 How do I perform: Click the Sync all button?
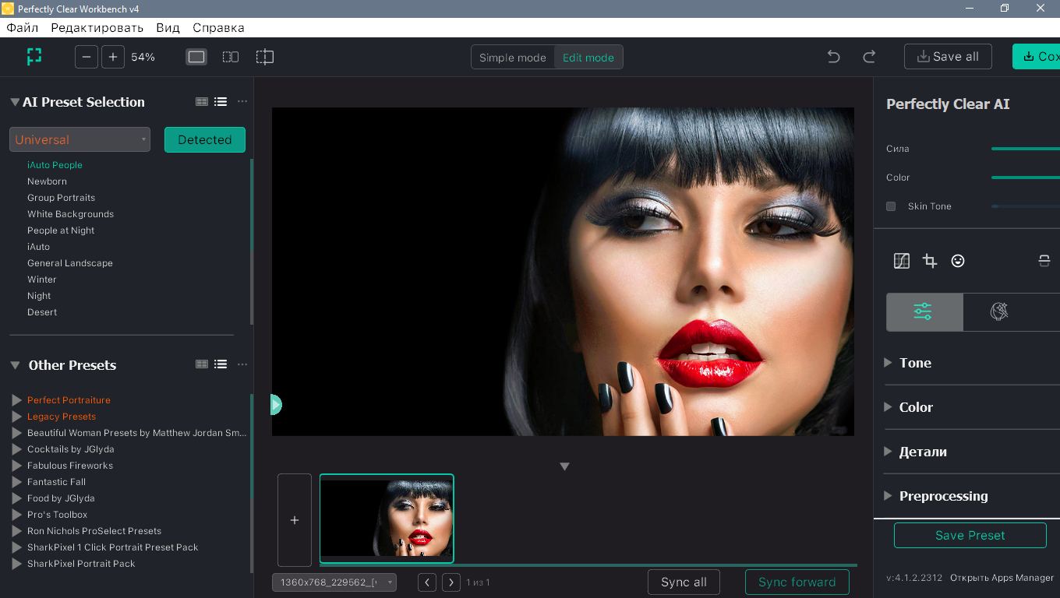[x=684, y=582]
